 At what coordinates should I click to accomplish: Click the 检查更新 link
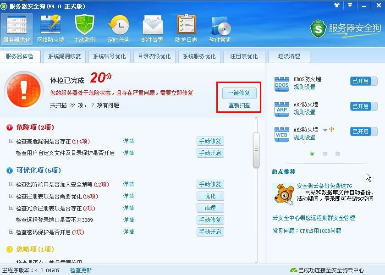click(x=81, y=270)
